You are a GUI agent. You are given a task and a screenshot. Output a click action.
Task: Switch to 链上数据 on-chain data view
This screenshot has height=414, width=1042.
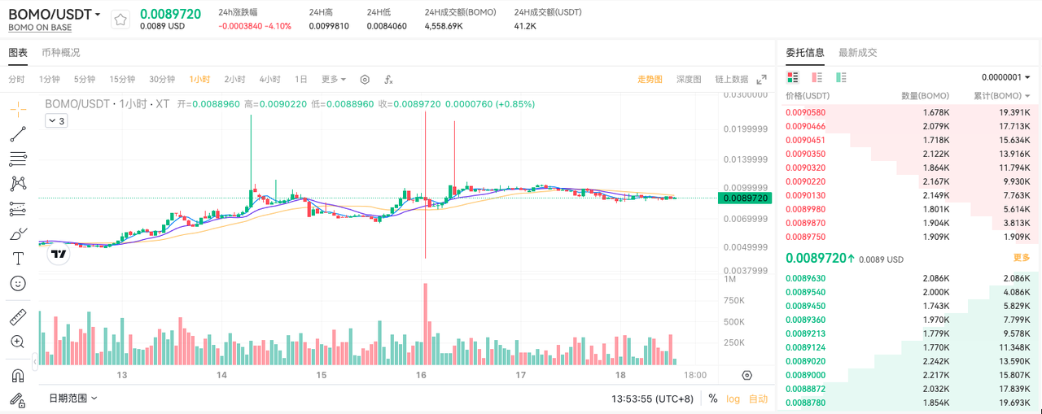click(732, 80)
